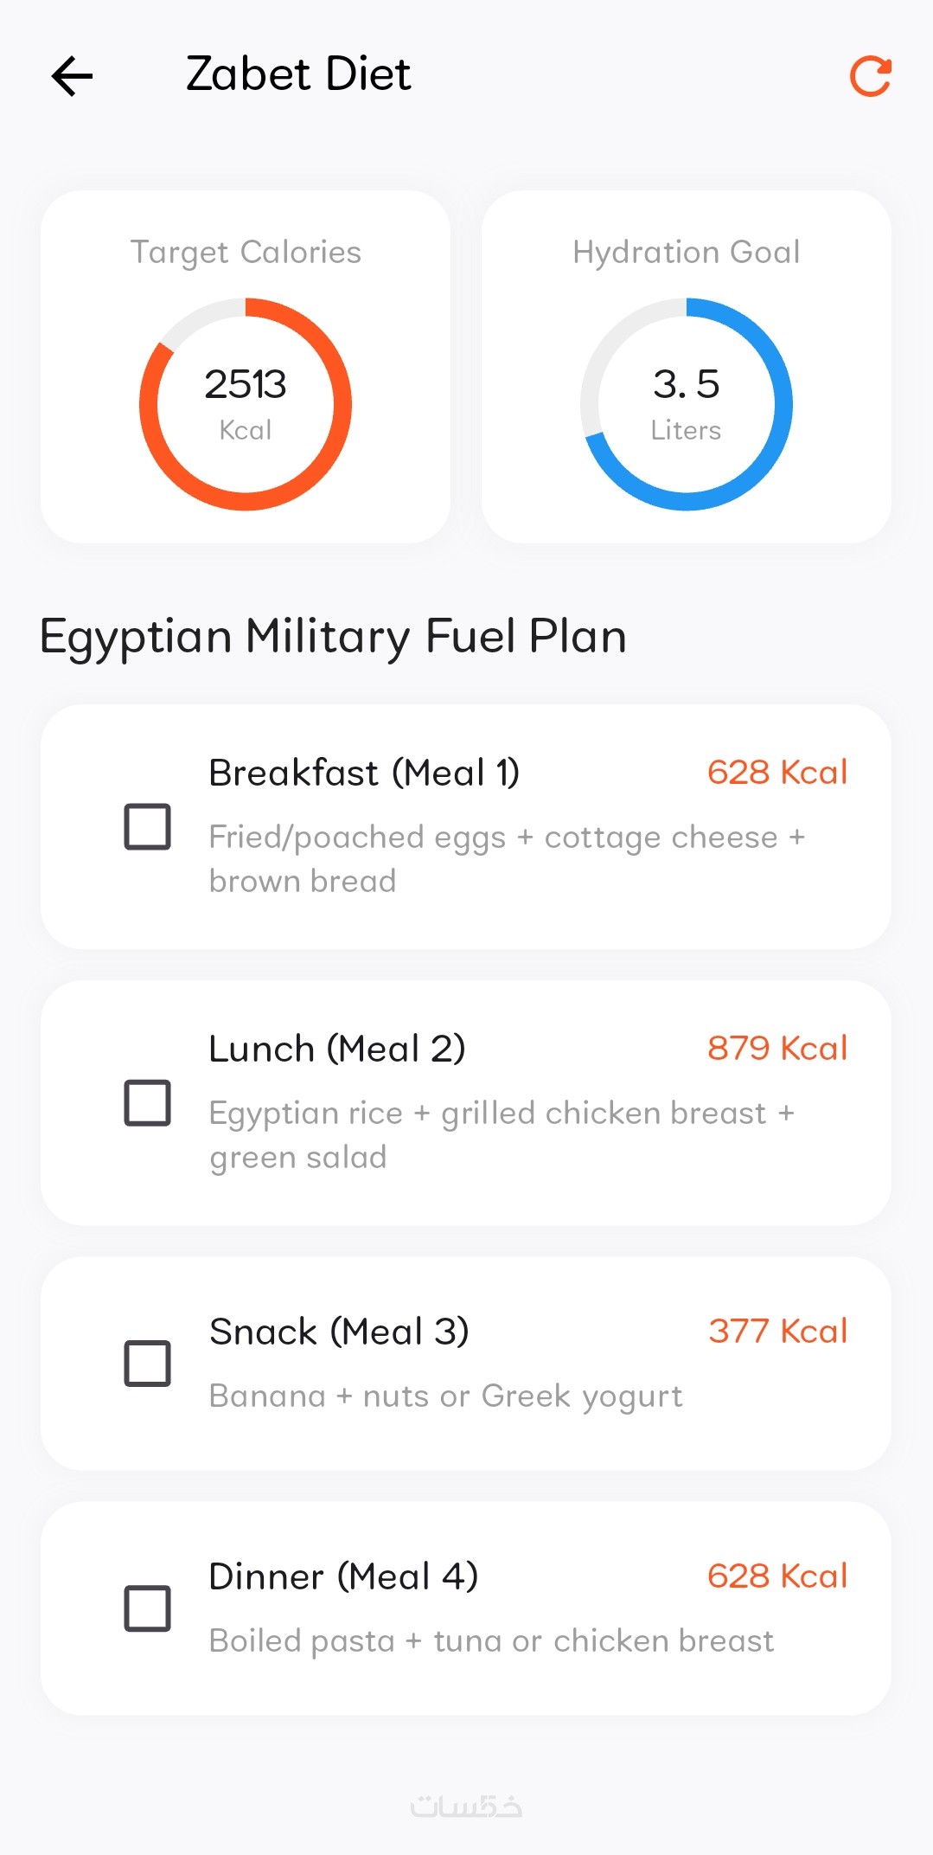Select the Lunch (Meal 2) title
The image size is (933, 1855).
[337, 1049]
